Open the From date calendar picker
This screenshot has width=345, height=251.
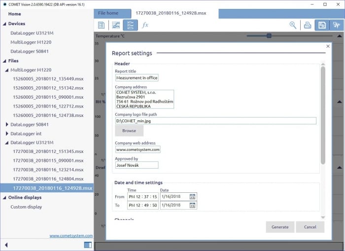click(192, 197)
